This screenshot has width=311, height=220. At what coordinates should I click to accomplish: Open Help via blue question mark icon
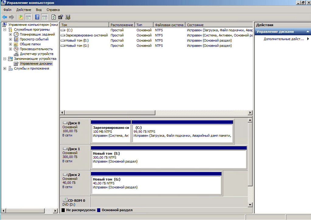click(x=37, y=17)
